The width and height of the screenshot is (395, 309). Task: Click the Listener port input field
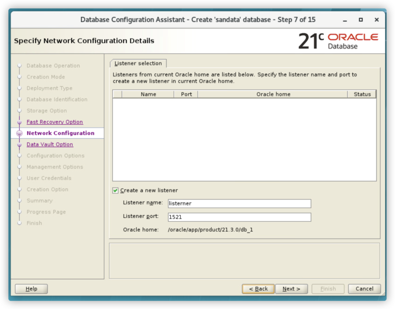pos(239,217)
